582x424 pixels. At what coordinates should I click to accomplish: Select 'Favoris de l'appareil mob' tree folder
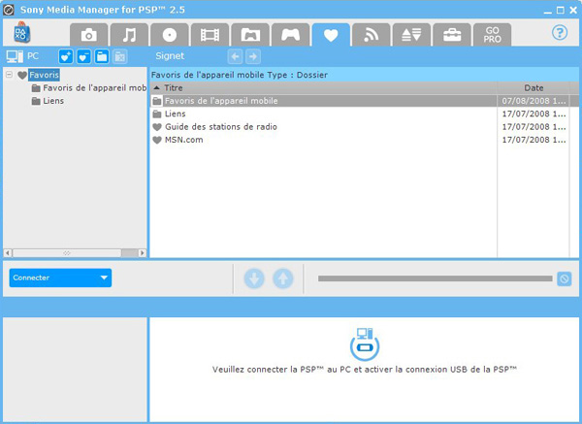89,88
